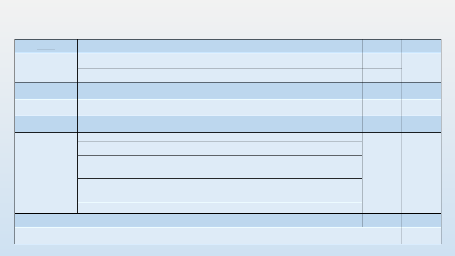This screenshot has width=455, height=256.
Task: Select last cell in light row between dark rows
Action: tap(421, 107)
